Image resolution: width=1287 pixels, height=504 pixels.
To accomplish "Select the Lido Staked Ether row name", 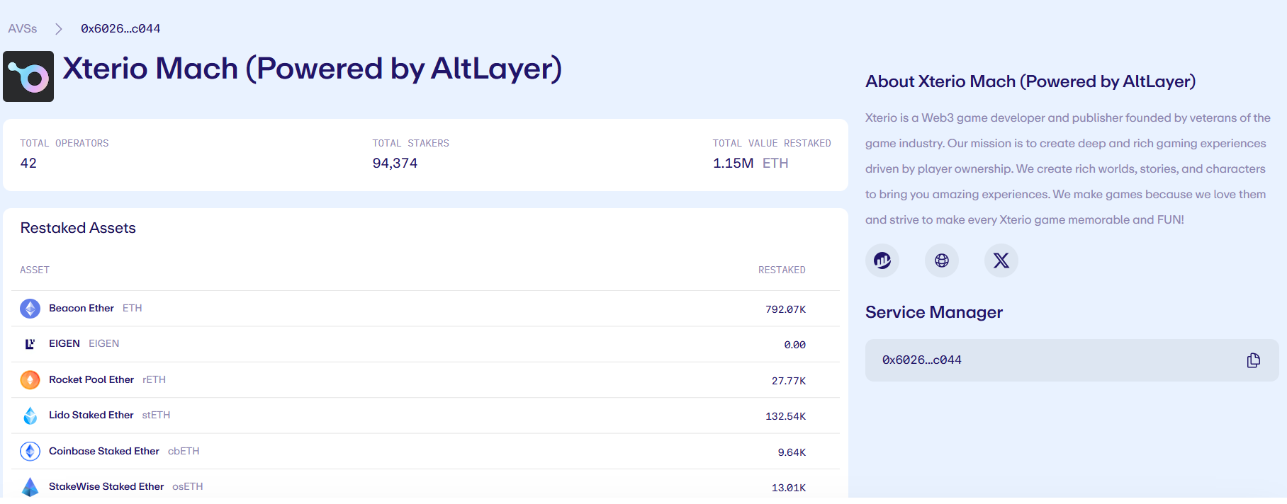I will coord(91,416).
